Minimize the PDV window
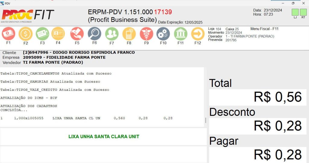The width and height of the screenshot is (309, 163). tap(283, 3)
